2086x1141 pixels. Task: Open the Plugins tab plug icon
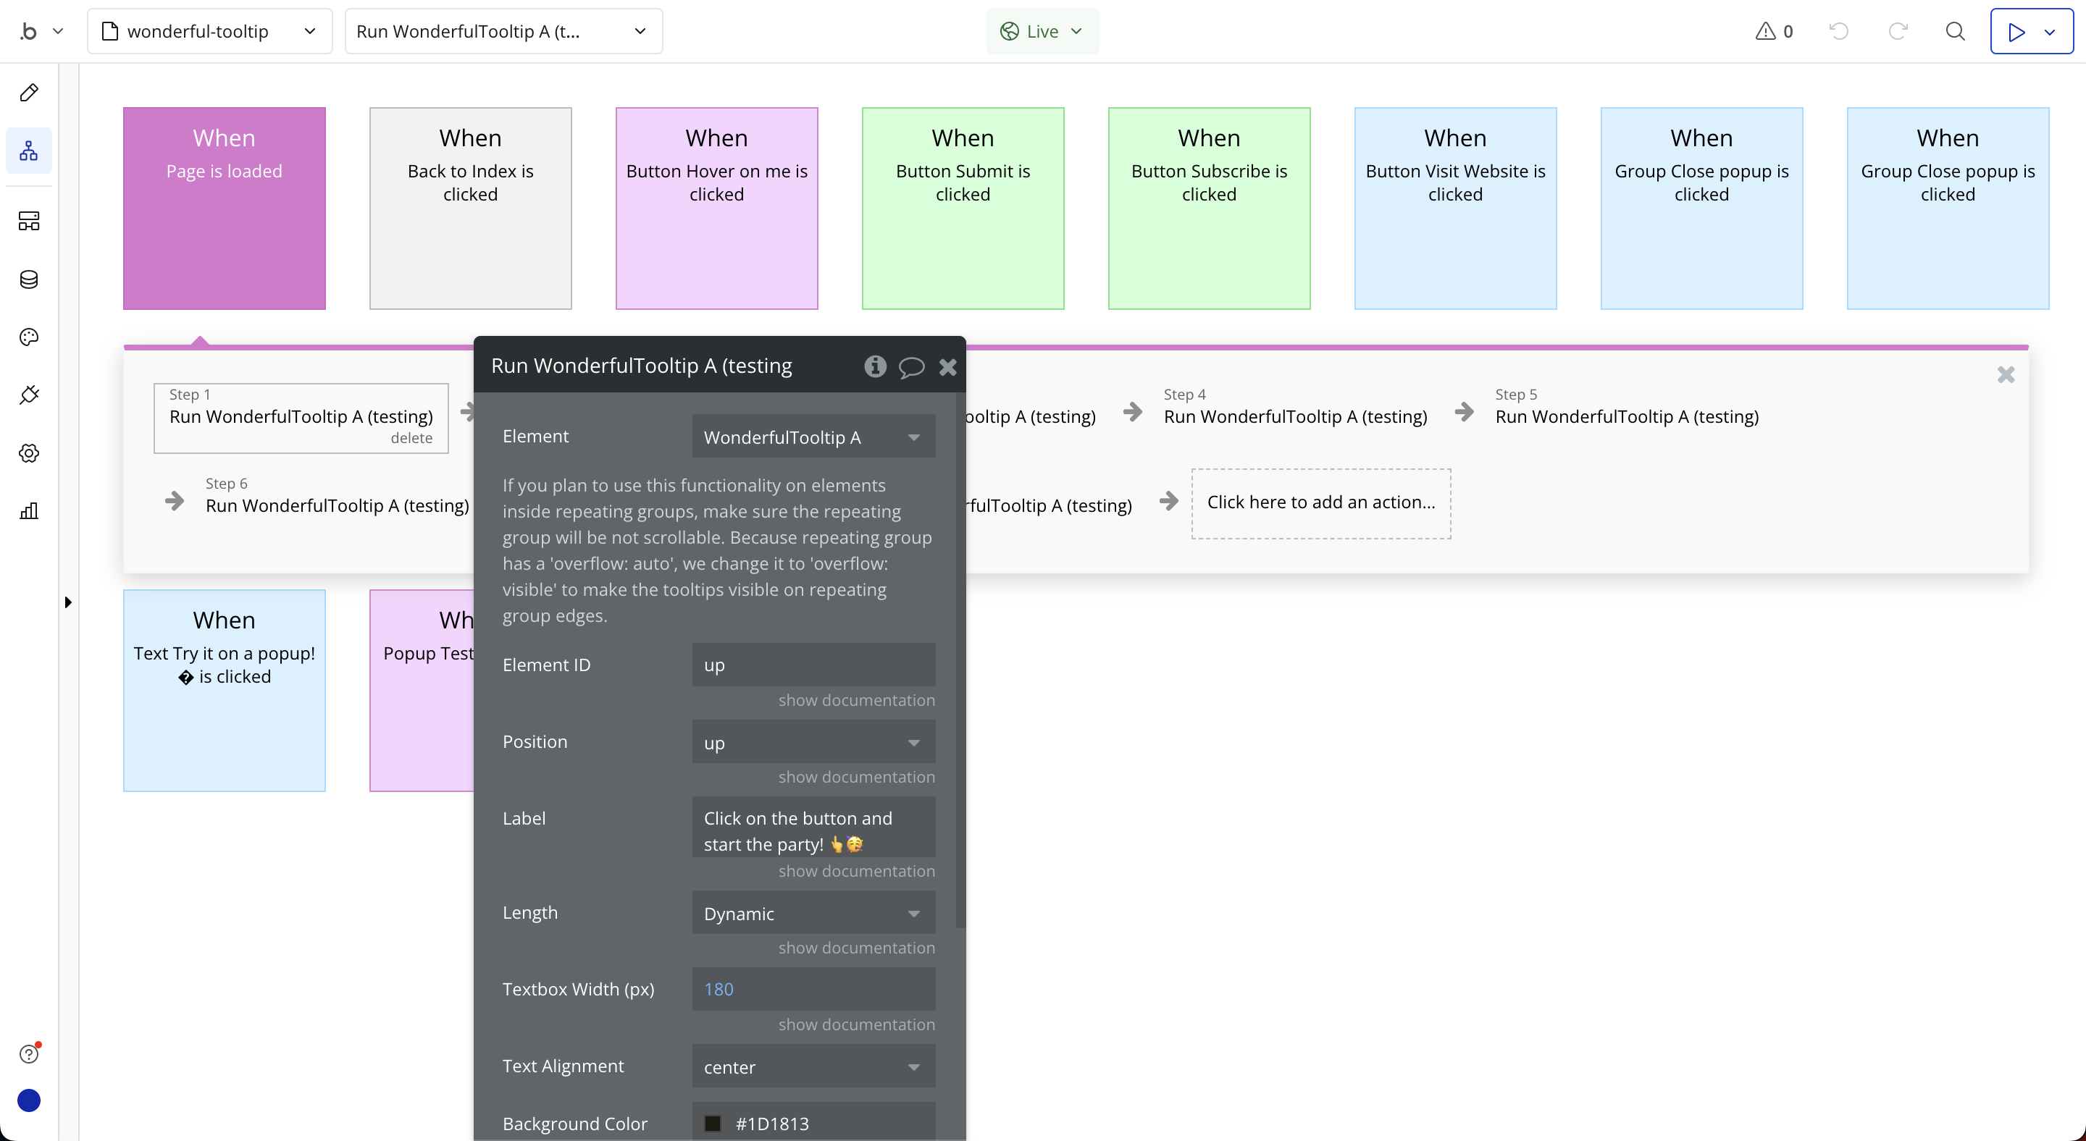[x=29, y=395]
